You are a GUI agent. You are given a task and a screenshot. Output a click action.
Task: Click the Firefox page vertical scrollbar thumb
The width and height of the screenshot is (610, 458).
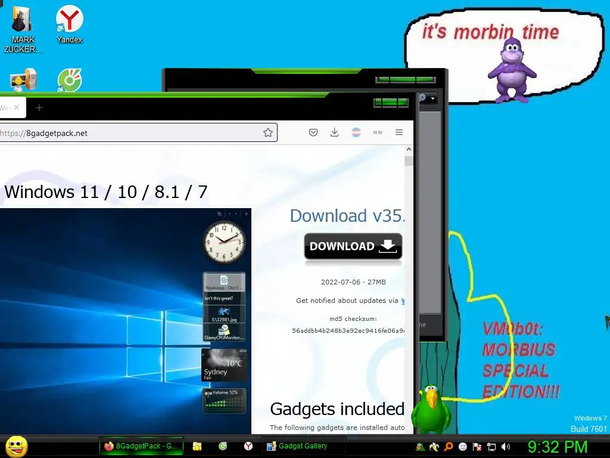pyautogui.click(x=409, y=161)
